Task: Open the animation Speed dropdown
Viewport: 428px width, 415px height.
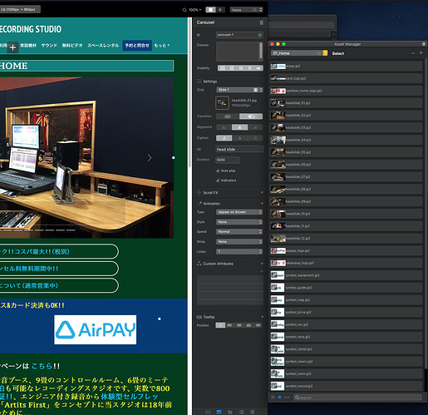Action: (239, 232)
